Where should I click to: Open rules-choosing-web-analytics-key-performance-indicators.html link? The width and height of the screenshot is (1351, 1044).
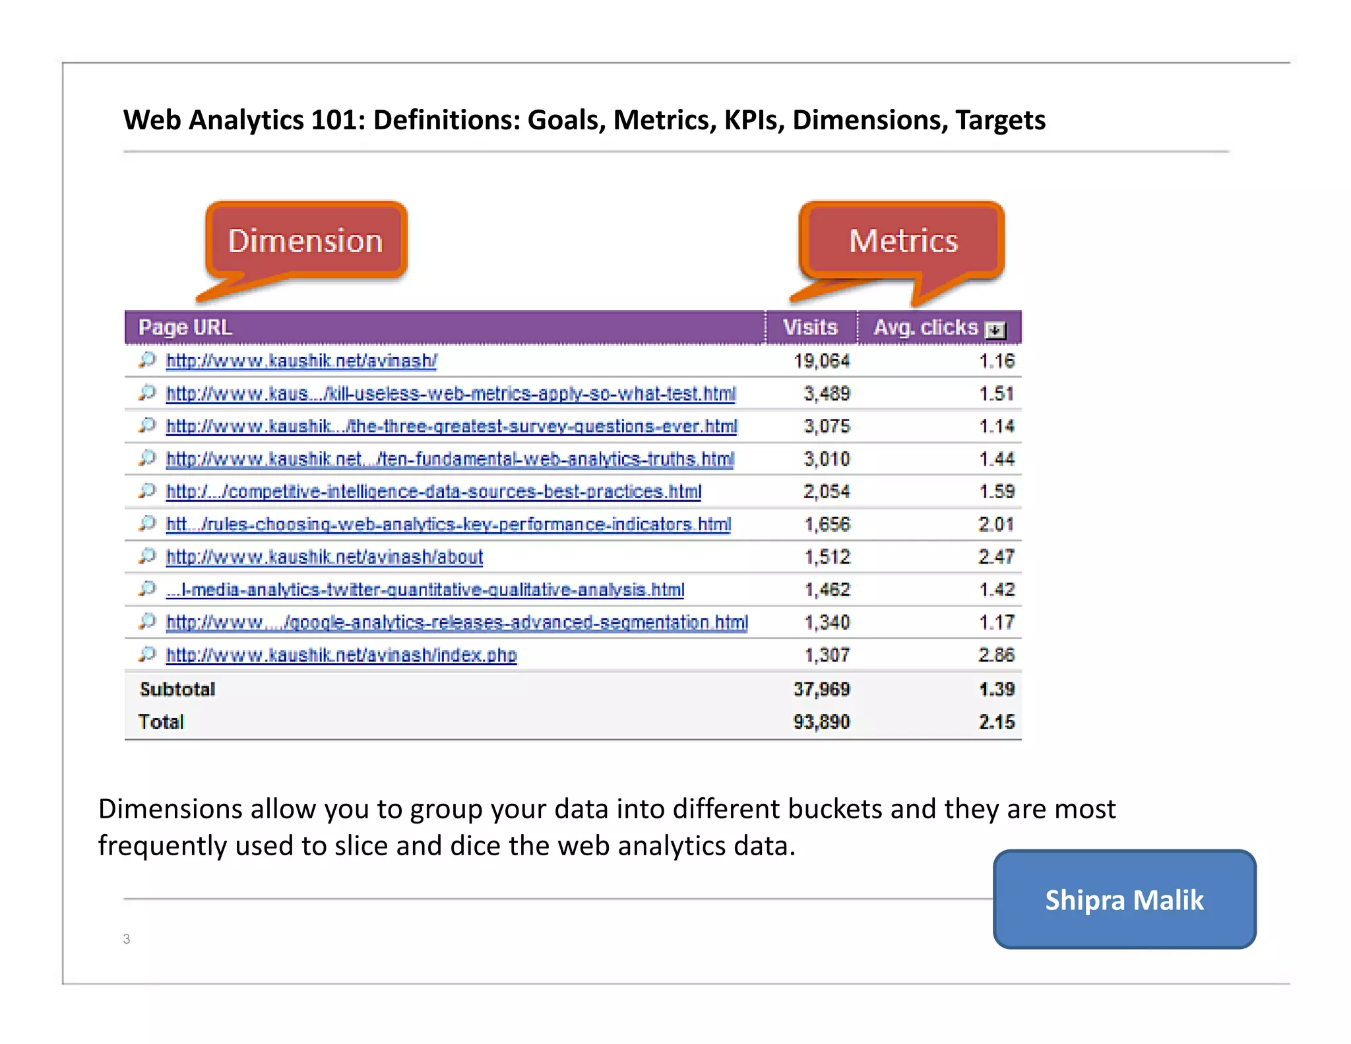449,525
